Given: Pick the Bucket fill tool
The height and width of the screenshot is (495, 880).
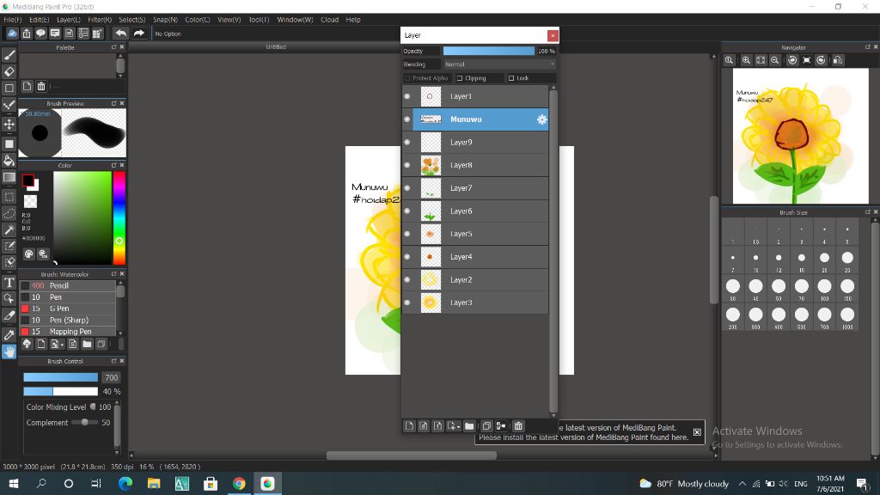Looking at the screenshot, I should (9, 161).
